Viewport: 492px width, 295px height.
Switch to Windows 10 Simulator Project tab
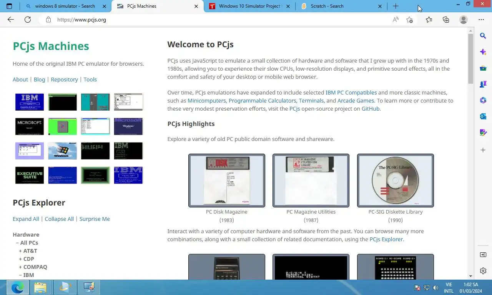250,6
